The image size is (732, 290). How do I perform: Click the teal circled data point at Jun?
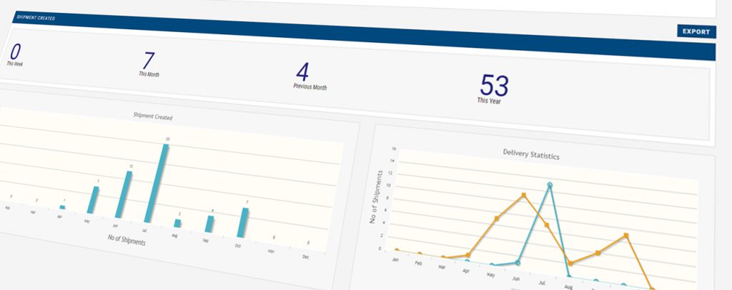tap(518, 263)
